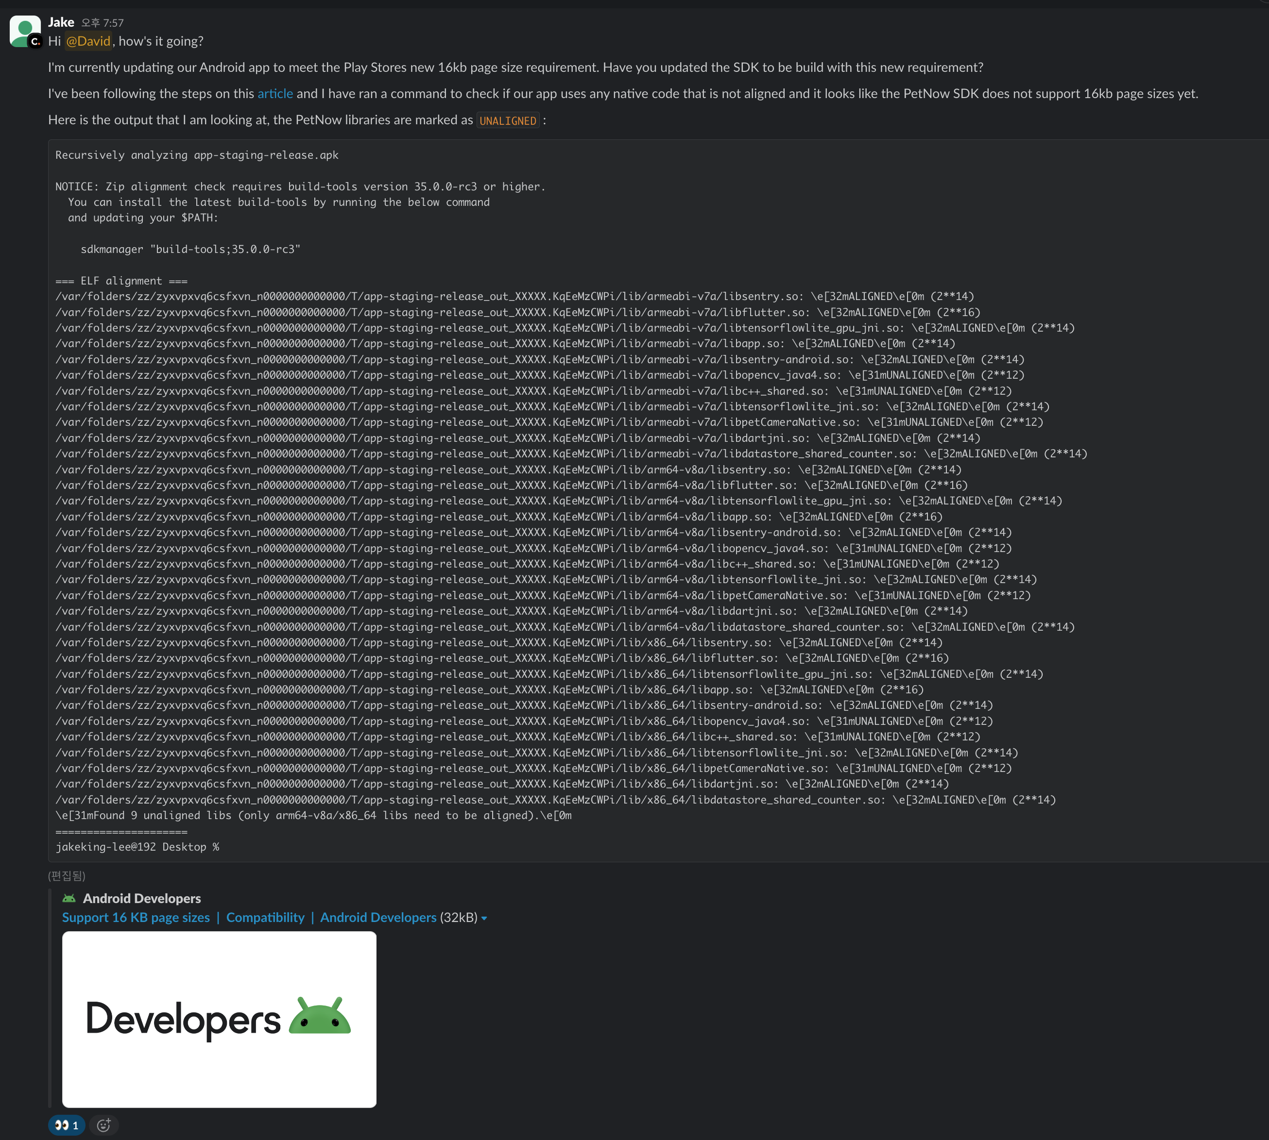Click the status badge on Jake's avatar
The height and width of the screenshot is (1140, 1269).
35,42
